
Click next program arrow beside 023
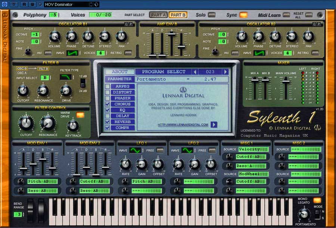tap(225, 72)
